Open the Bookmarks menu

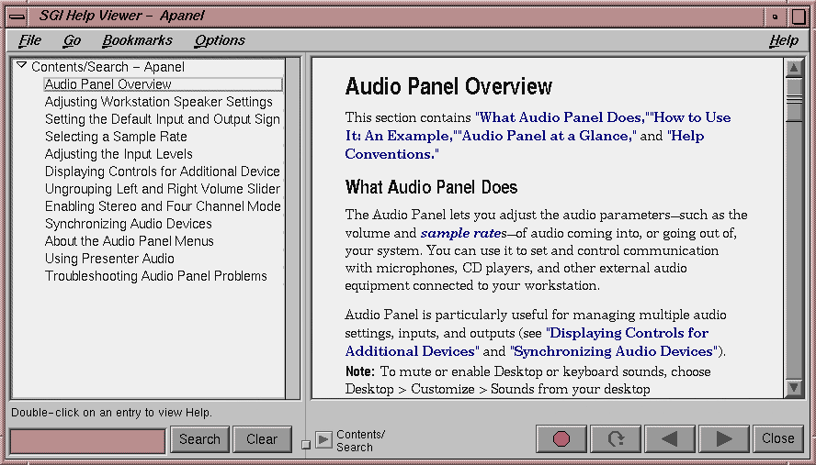(x=138, y=40)
